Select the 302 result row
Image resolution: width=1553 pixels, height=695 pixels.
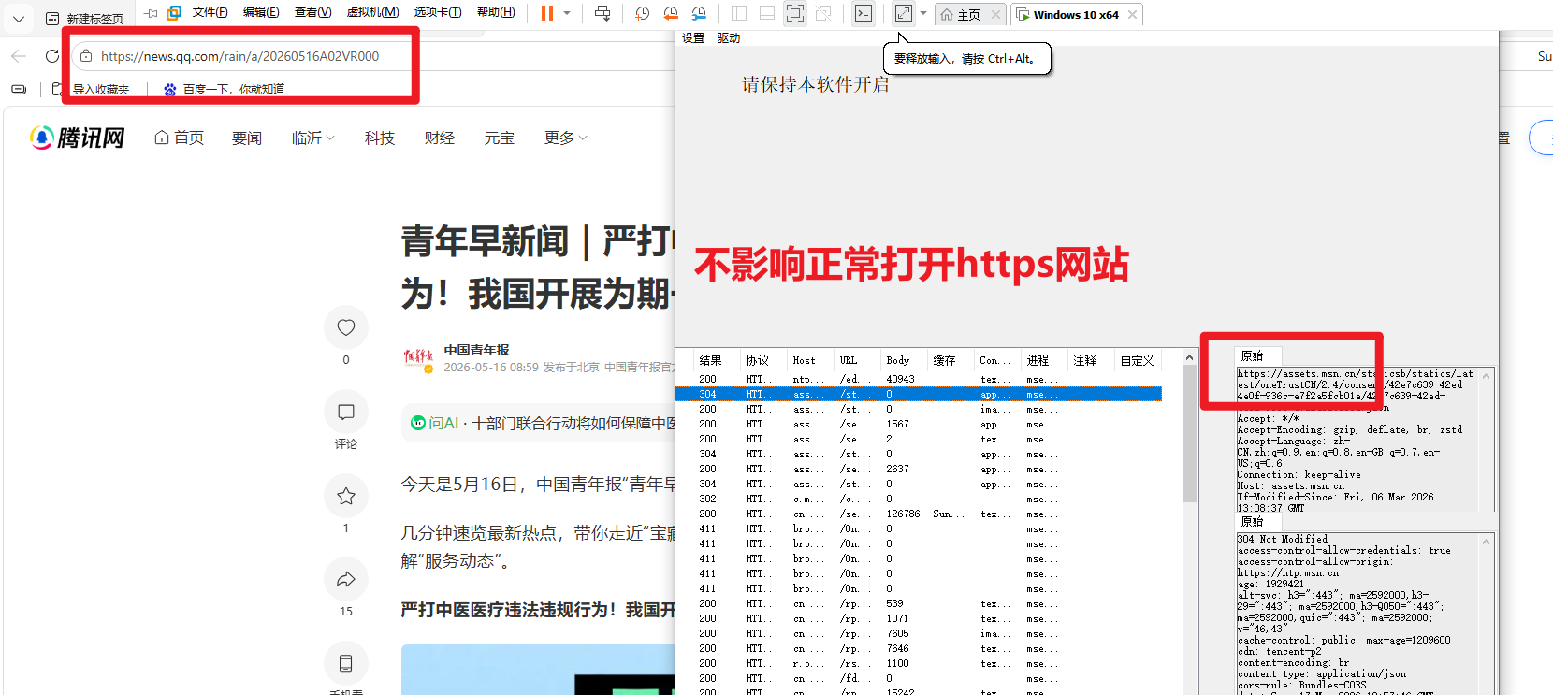tap(919, 499)
